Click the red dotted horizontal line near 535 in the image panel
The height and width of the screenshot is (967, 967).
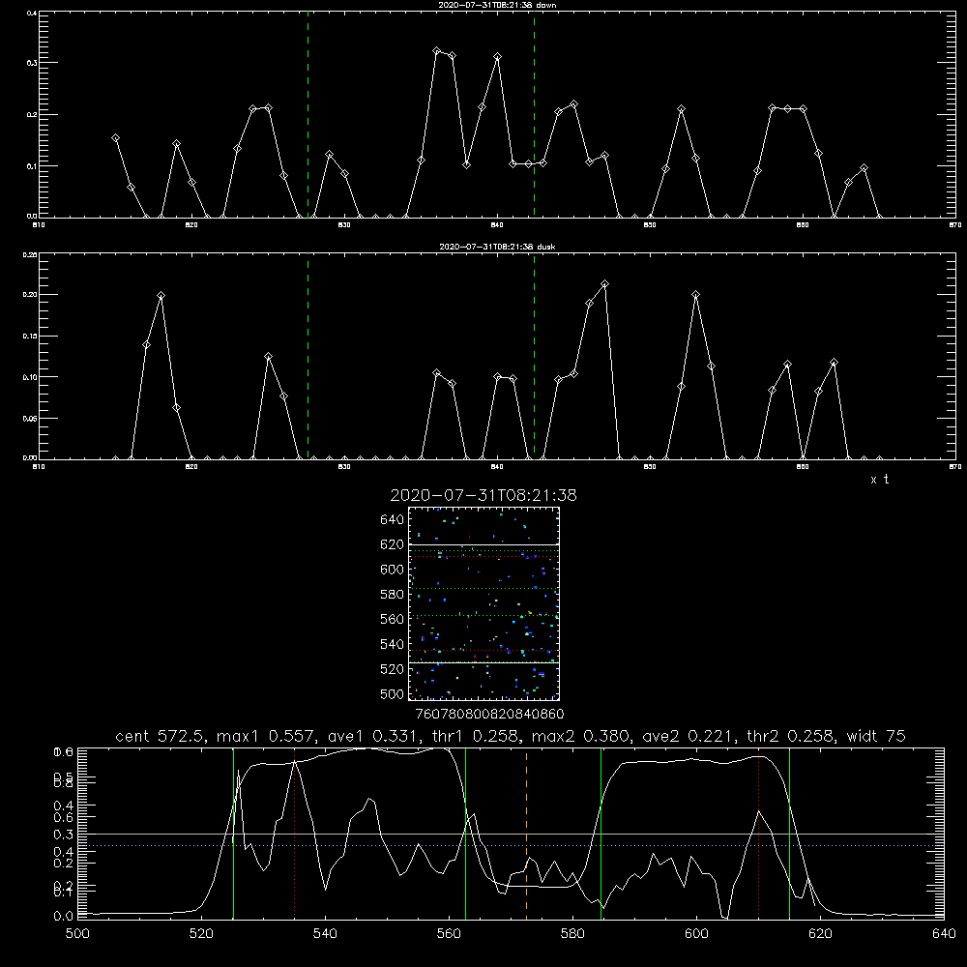(483, 651)
